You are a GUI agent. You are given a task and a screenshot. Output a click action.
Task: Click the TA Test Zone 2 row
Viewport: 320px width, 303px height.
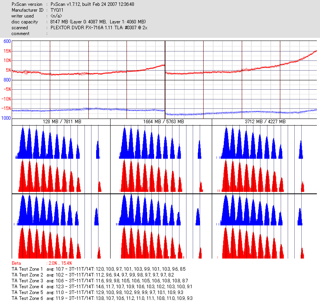(x=93, y=275)
